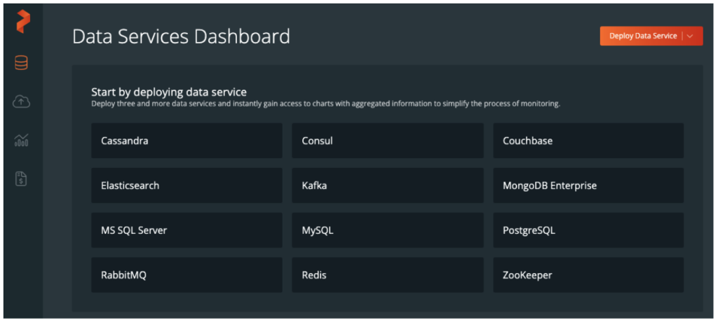Open the monitoring chart sidebar icon
The image size is (718, 322).
(22, 141)
